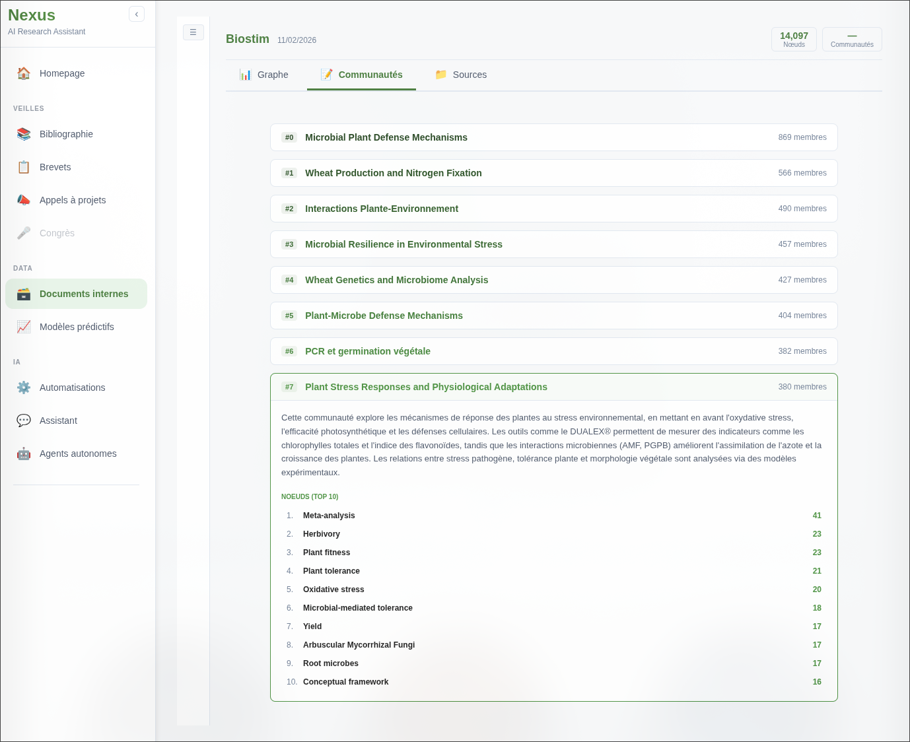Click the Automatisations gear icon
This screenshot has height=742, width=910.
click(24, 388)
